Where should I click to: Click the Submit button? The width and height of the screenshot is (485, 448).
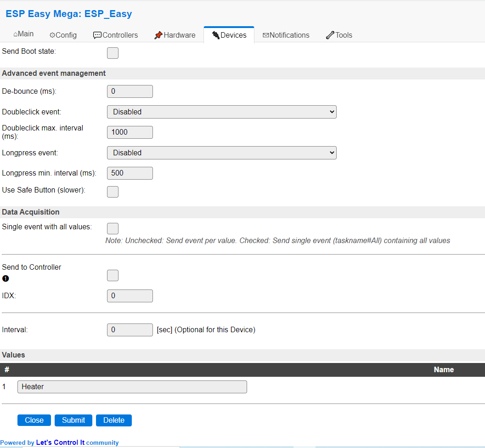click(x=73, y=420)
